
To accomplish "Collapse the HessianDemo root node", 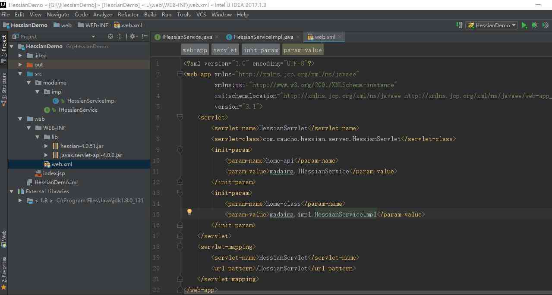I will coord(12,46).
